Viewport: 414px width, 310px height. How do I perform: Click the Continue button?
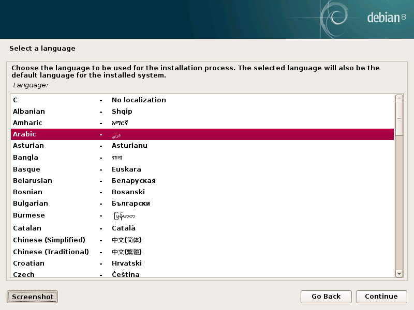[x=381, y=297]
